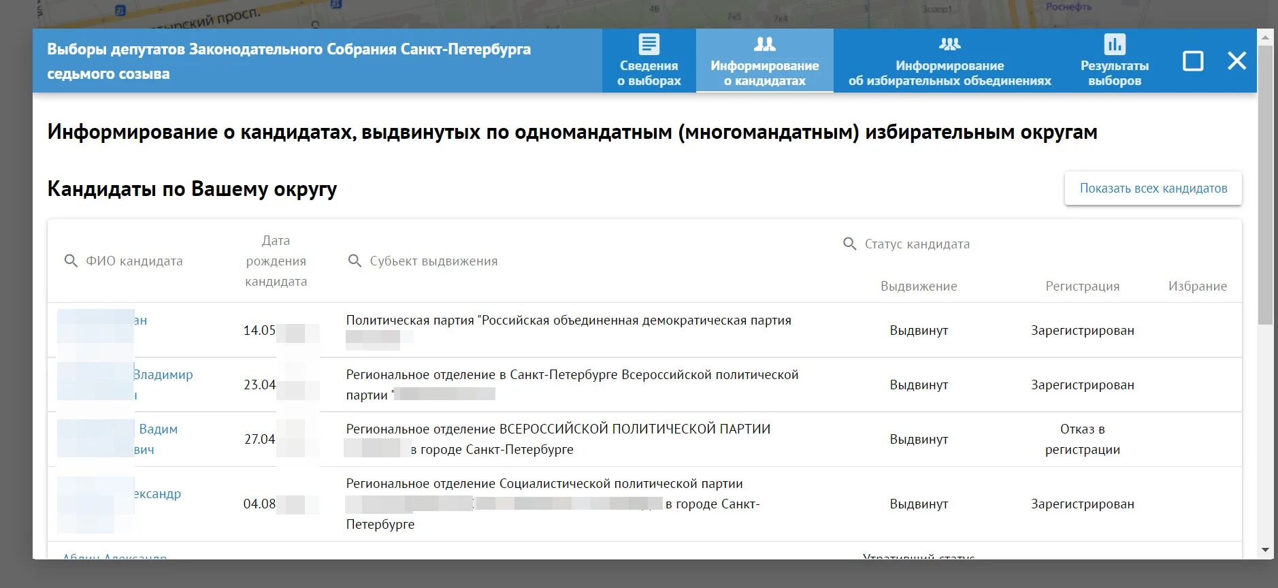
Task: Click Показать всех кандидатов button
Action: (x=1153, y=189)
